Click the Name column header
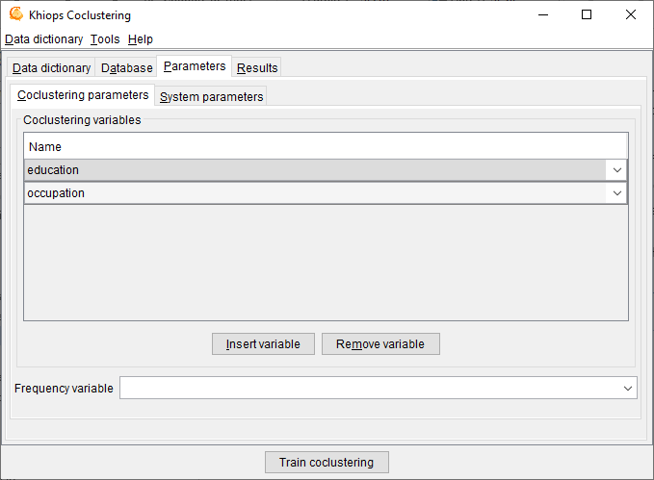 pyautogui.click(x=326, y=147)
